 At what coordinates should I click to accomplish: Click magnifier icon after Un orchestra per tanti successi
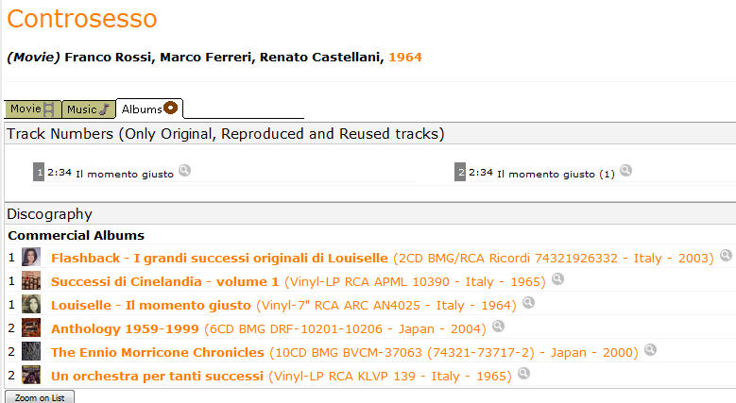[x=523, y=373]
